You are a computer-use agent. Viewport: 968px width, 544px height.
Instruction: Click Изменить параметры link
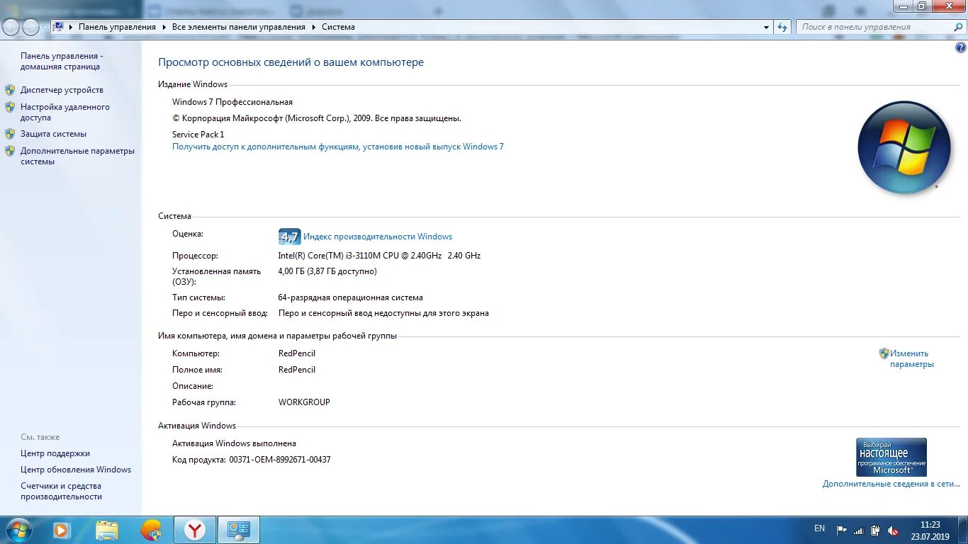pos(912,358)
